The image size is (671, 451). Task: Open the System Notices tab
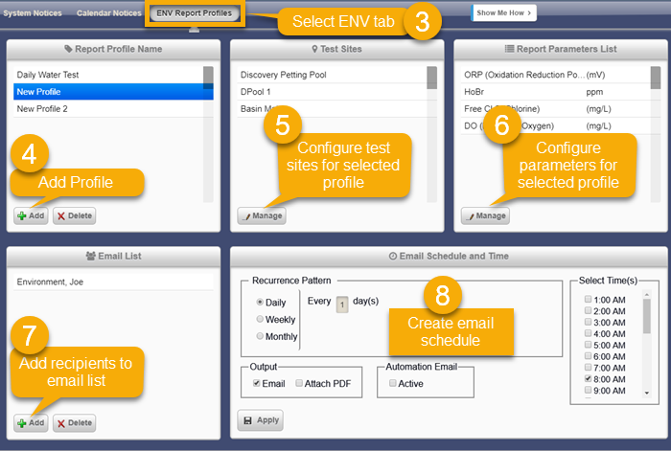[33, 13]
